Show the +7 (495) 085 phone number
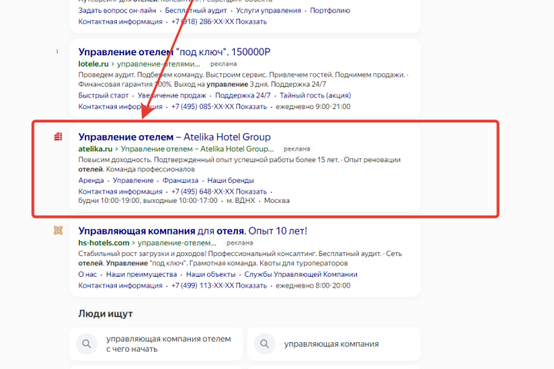The width and height of the screenshot is (554, 369). (x=219, y=107)
